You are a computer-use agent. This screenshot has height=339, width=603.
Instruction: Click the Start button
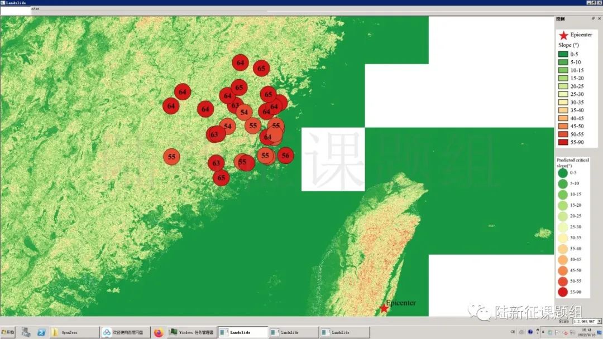tap(8, 332)
